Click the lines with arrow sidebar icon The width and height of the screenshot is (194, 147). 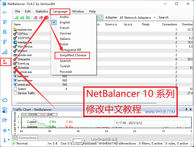click(x=4, y=120)
